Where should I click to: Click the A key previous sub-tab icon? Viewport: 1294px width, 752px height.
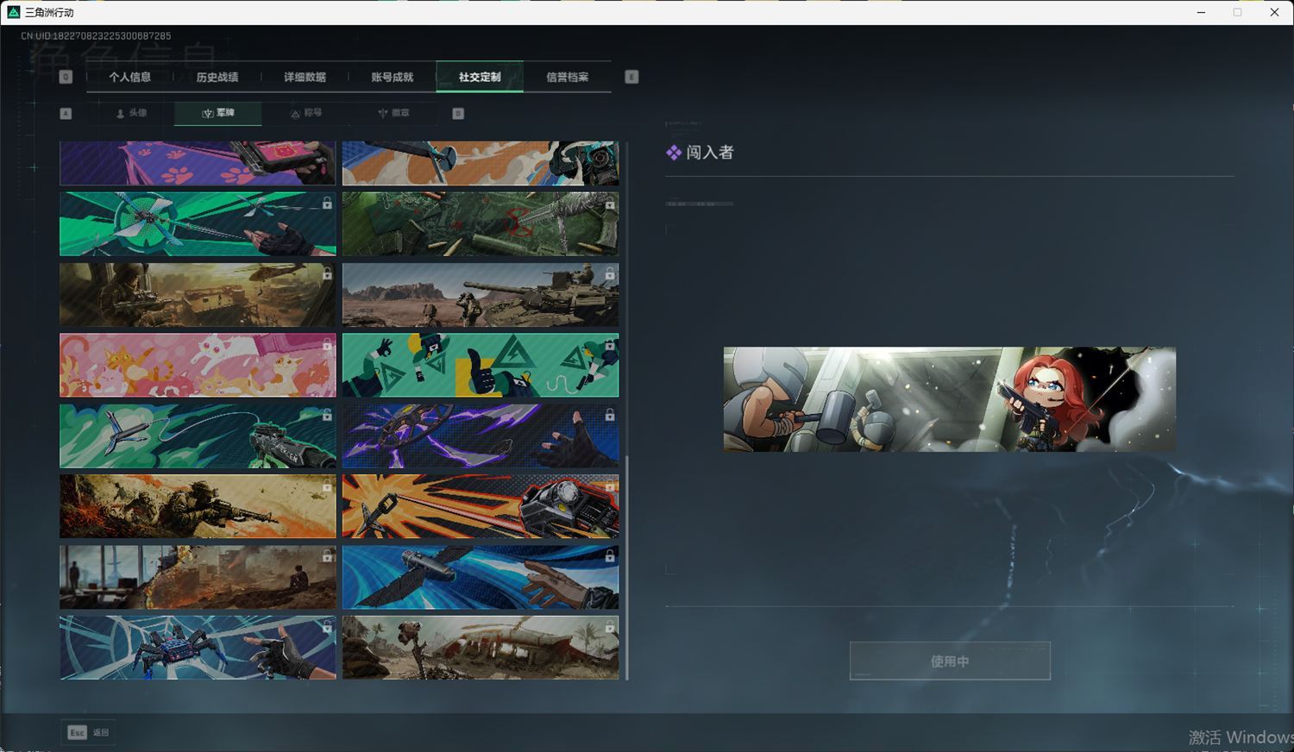(66, 113)
